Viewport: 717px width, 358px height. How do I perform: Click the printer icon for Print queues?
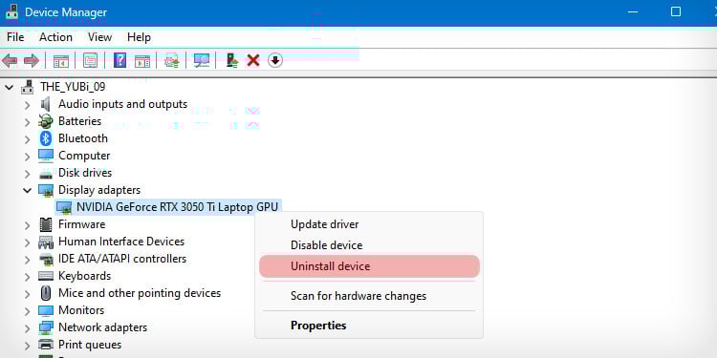coord(45,345)
